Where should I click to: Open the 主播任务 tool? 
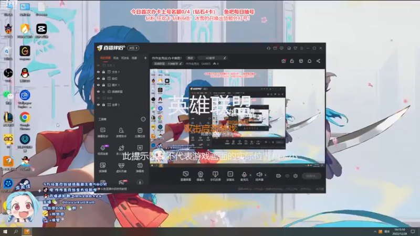pyautogui.click(x=140, y=133)
